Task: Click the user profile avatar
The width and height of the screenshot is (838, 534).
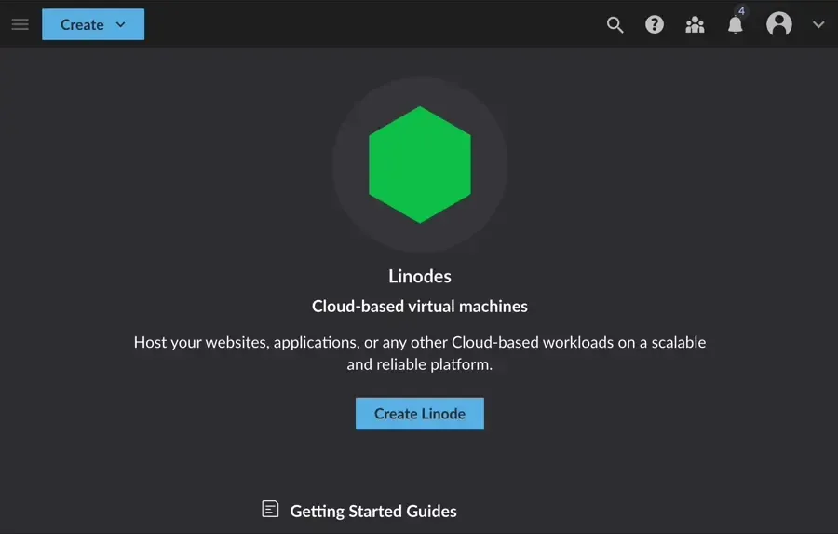Action: pos(778,24)
